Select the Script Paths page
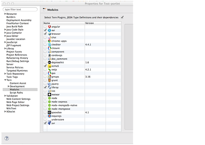Image resolution: width=205 pixels, height=145 pixels. (x=16, y=93)
